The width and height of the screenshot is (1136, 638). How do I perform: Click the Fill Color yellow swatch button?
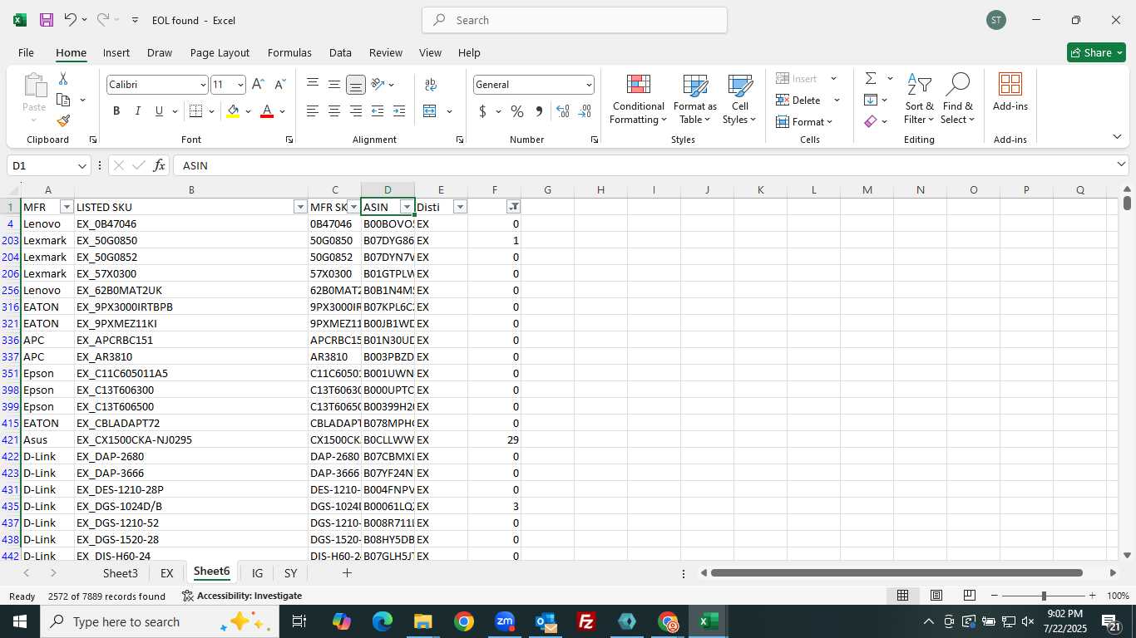coord(233,111)
